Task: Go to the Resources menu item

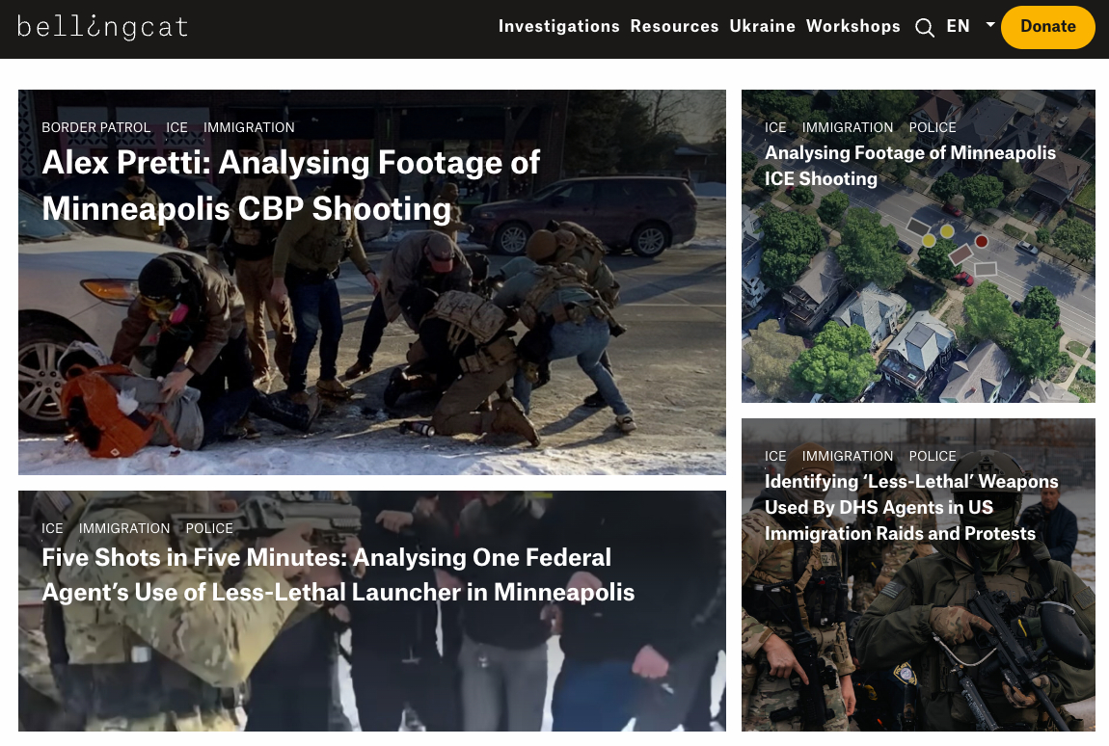Action: [x=674, y=27]
